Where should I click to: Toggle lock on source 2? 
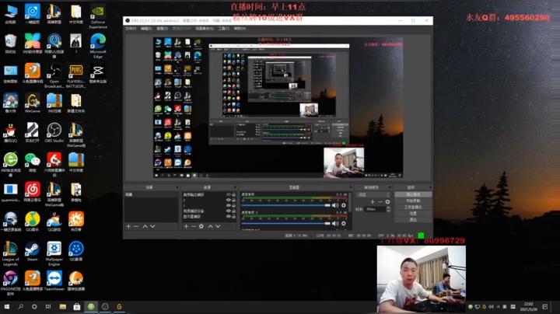pyautogui.click(x=234, y=200)
